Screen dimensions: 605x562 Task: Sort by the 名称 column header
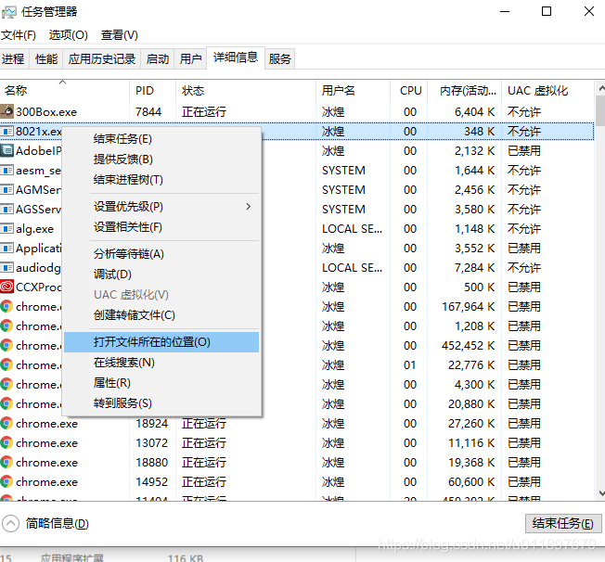64,91
